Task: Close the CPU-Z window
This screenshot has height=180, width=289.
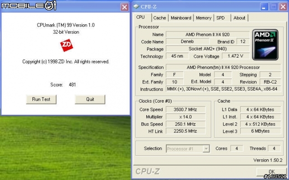Action: point(283,7)
